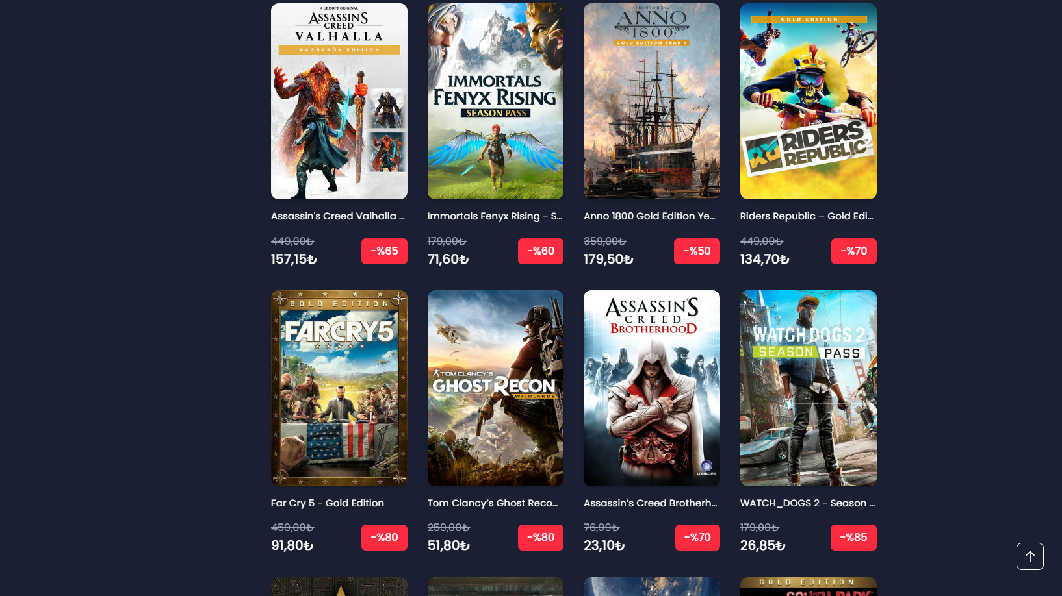Select the Anno 1800 Gold Edition cover image
1062x596 pixels.
point(652,101)
